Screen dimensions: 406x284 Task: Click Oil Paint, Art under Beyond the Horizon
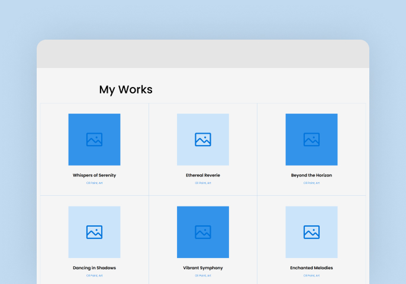click(x=311, y=183)
